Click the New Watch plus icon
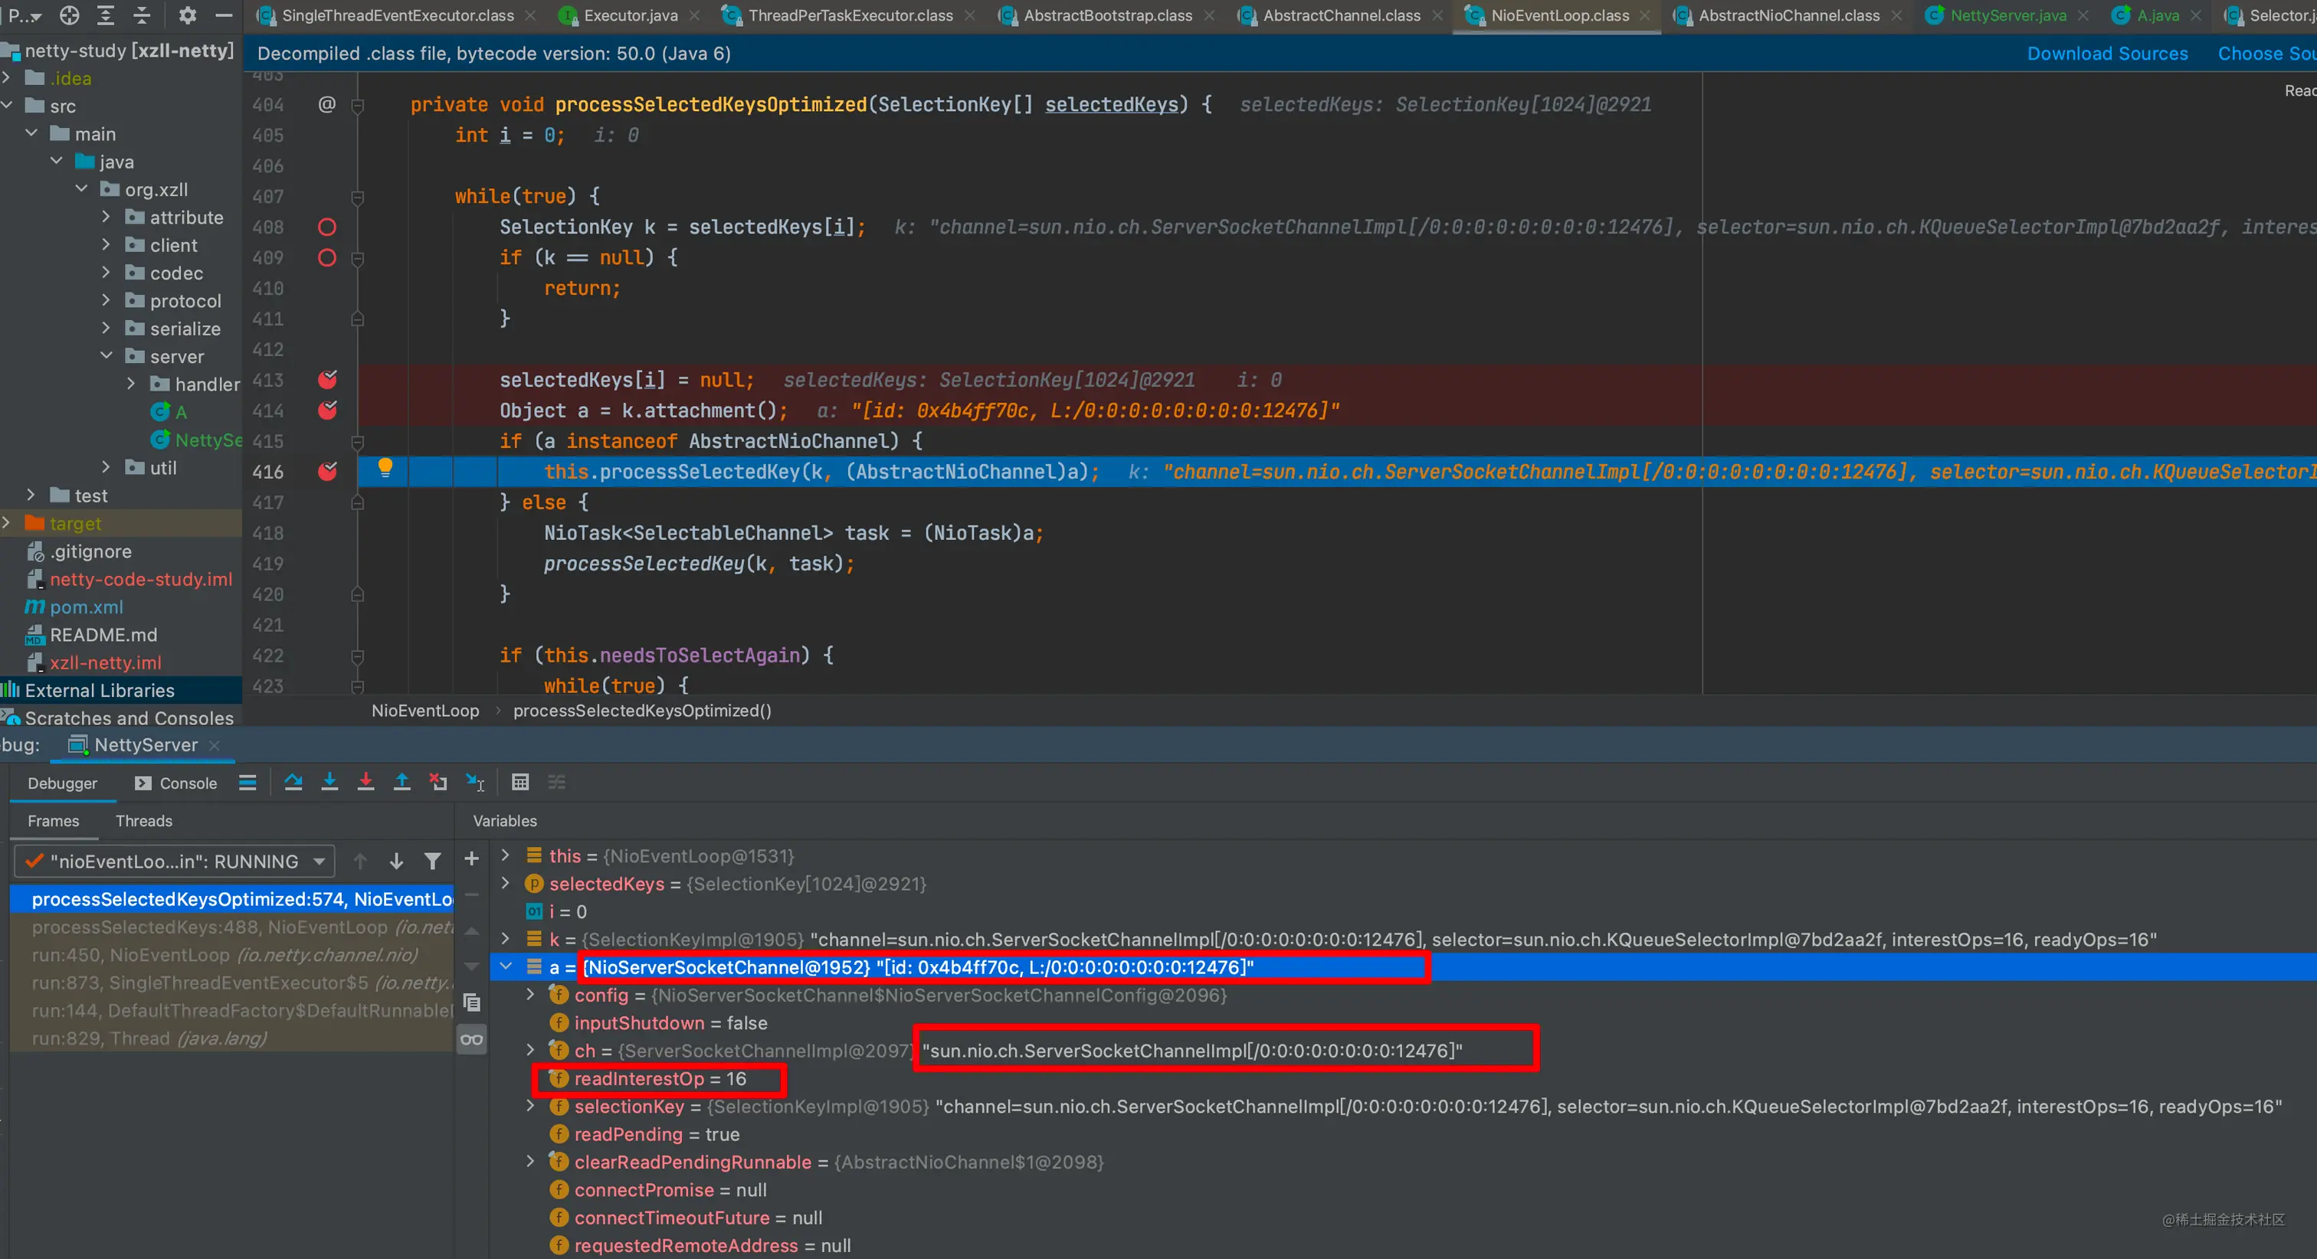 (x=471, y=858)
